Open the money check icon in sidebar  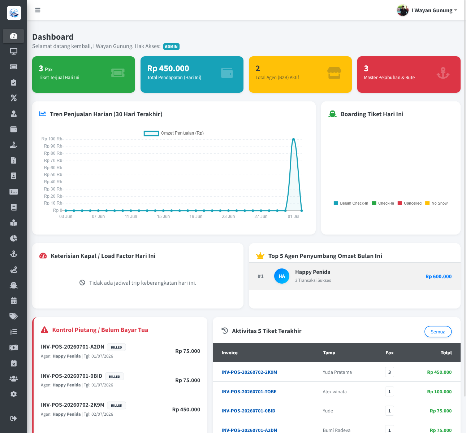click(x=13, y=192)
